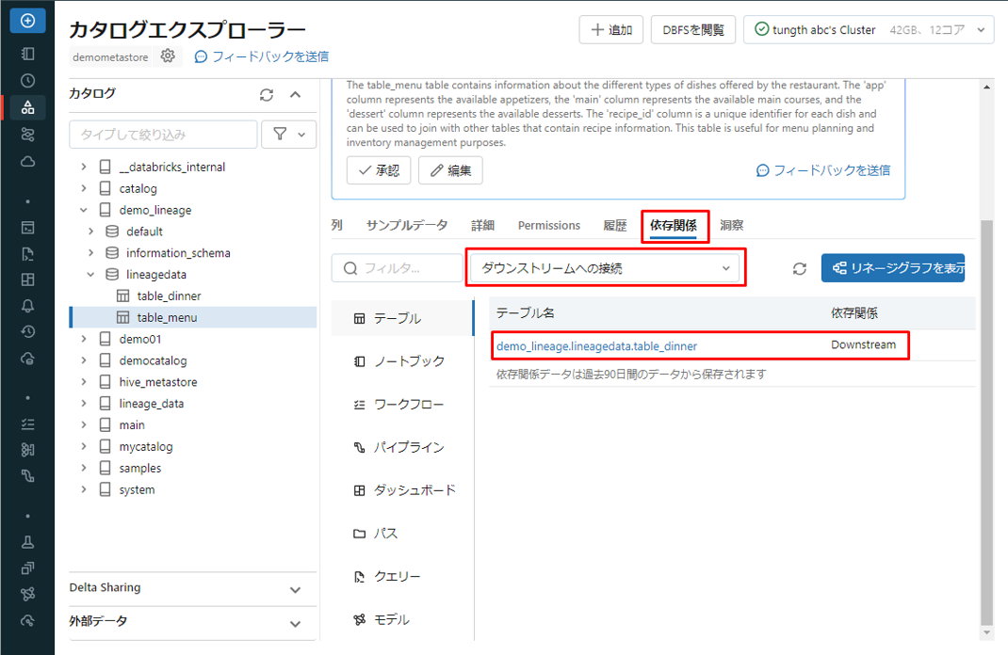Open the catalog icon in left sidebar

(27, 107)
